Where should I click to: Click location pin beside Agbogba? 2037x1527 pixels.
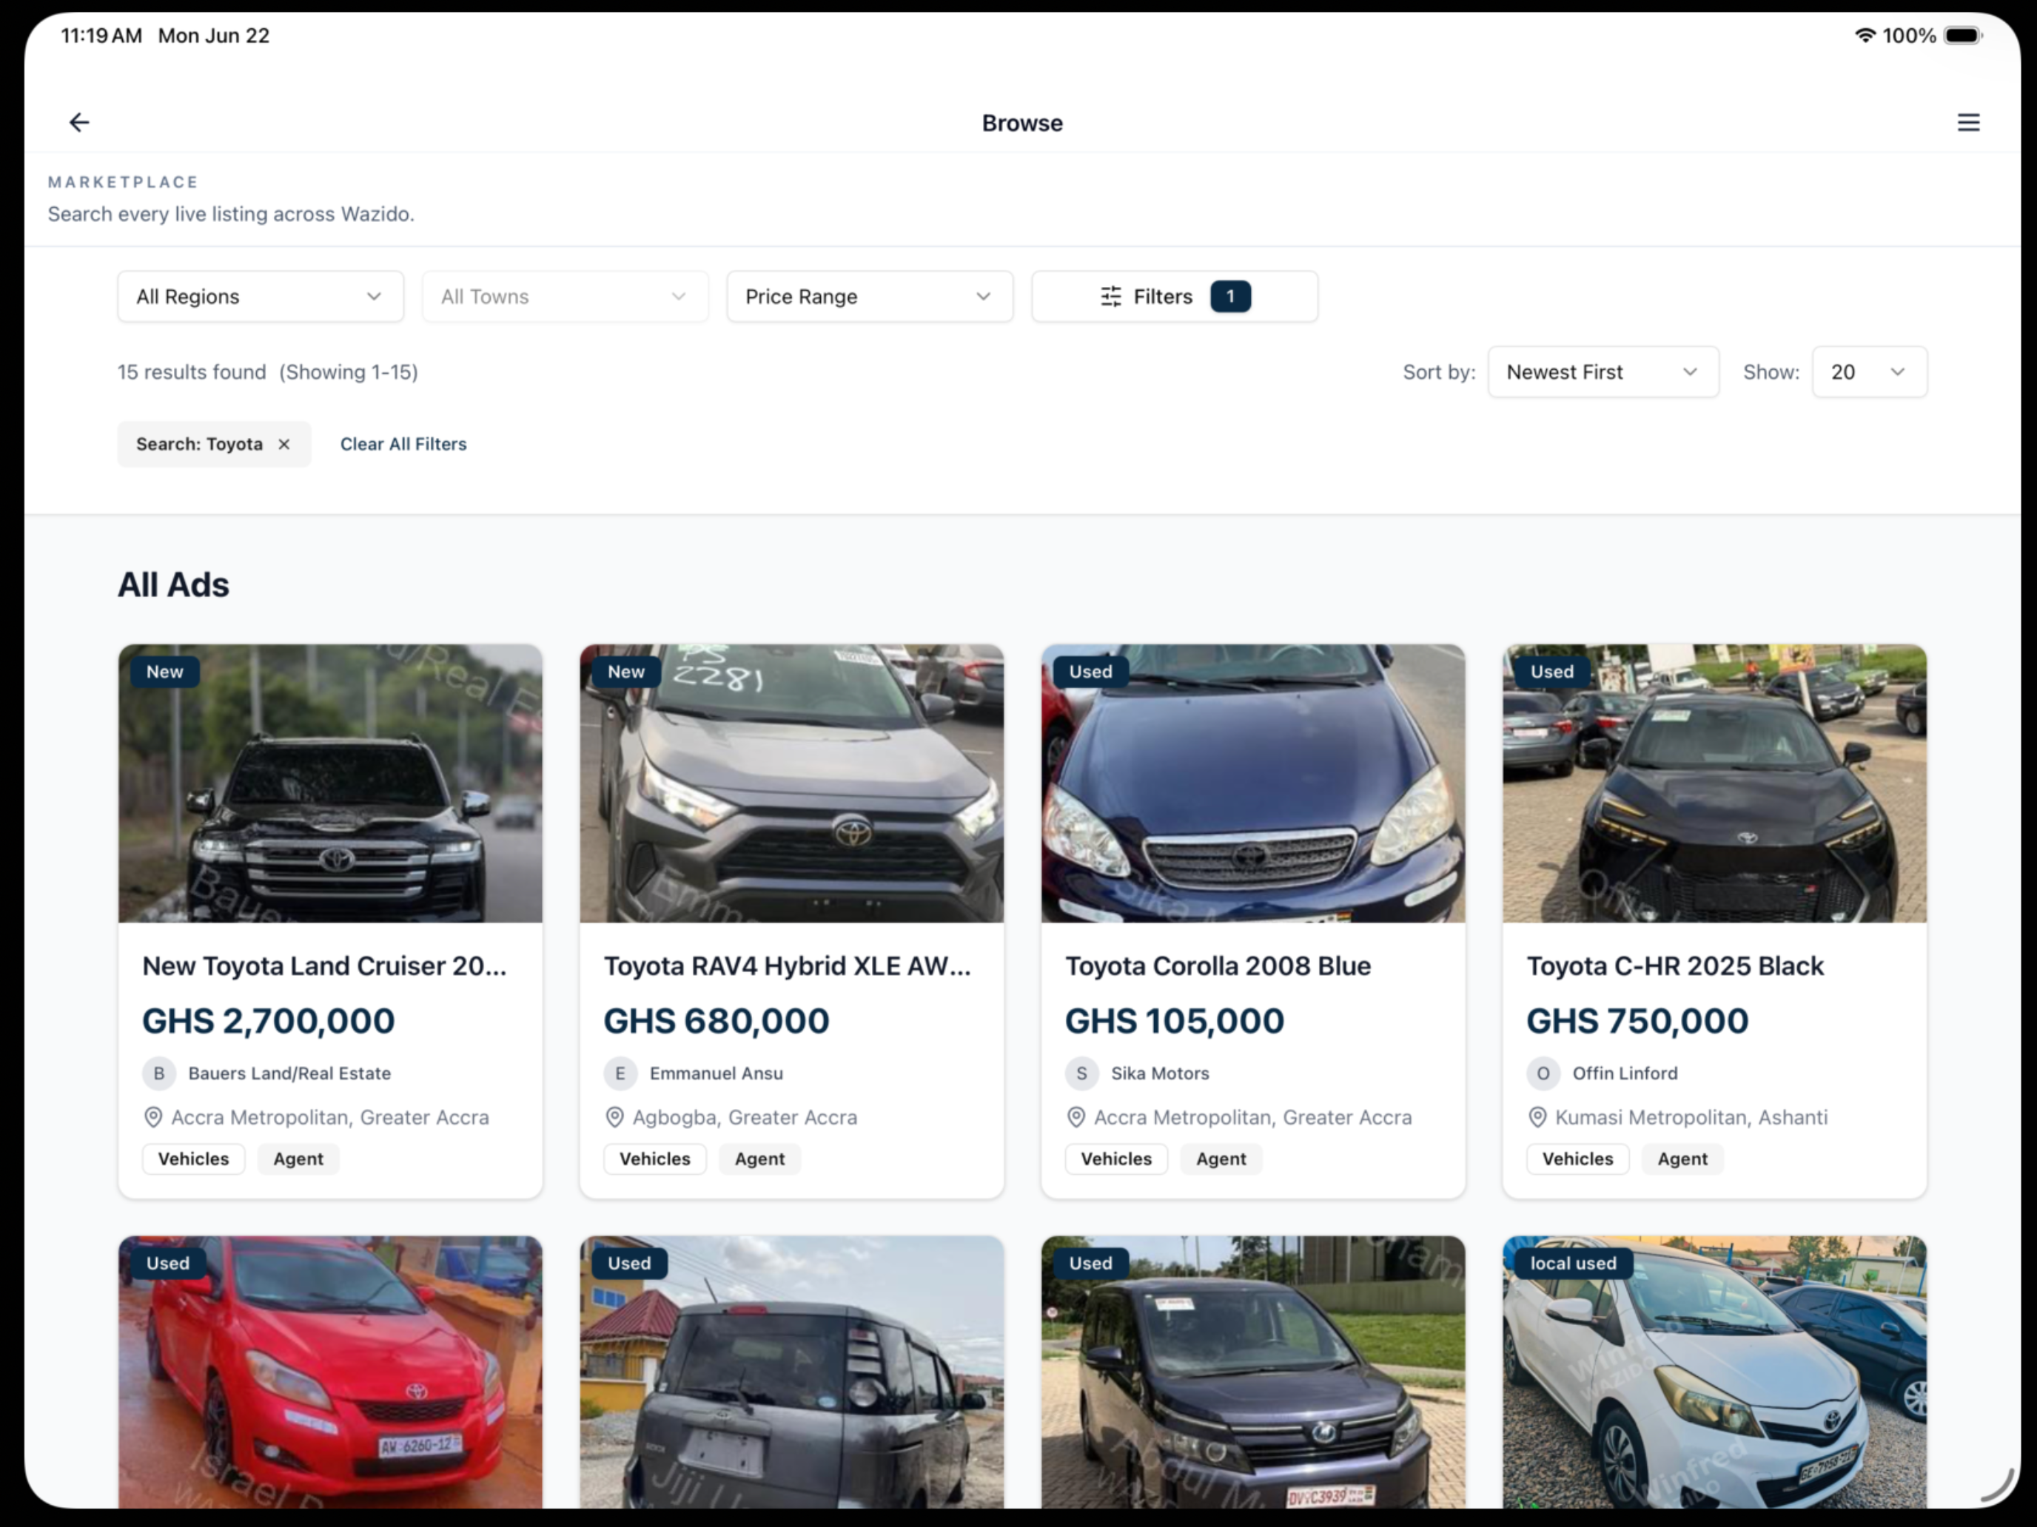[614, 1117]
